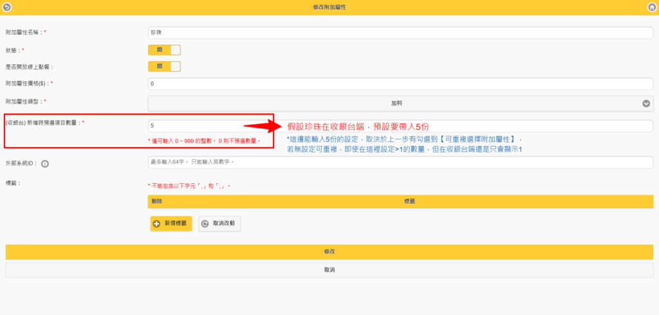Click the 新增標籤 button

click(171, 224)
